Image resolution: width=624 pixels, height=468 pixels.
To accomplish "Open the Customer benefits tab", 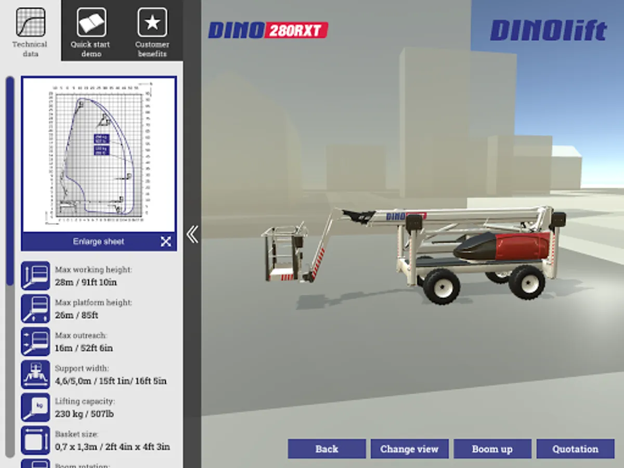I will [x=152, y=30].
